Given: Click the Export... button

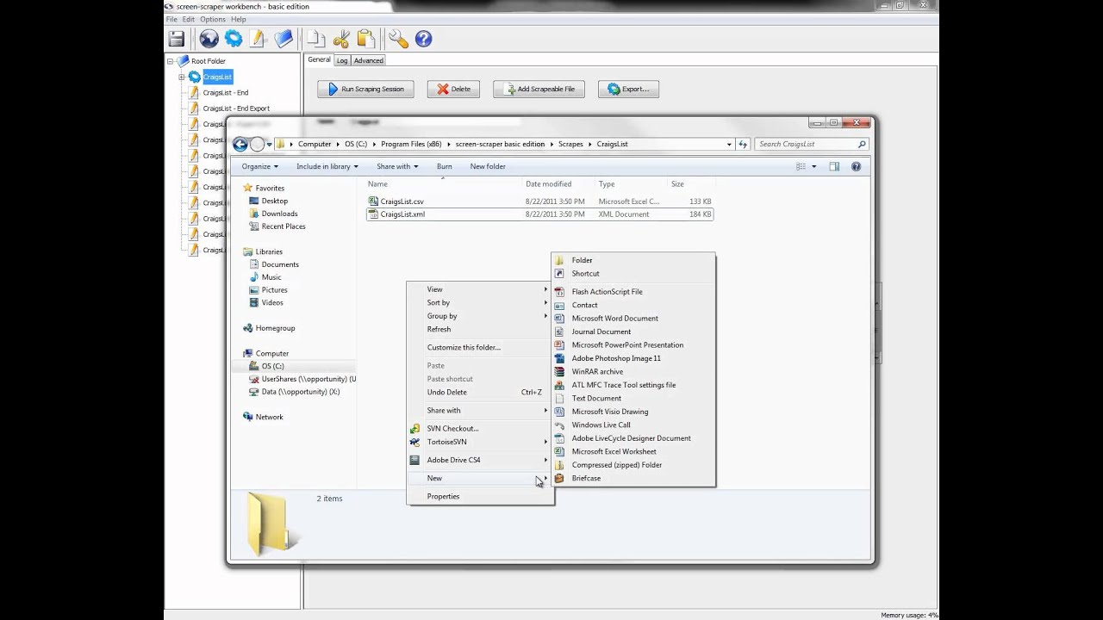Looking at the screenshot, I should (628, 89).
